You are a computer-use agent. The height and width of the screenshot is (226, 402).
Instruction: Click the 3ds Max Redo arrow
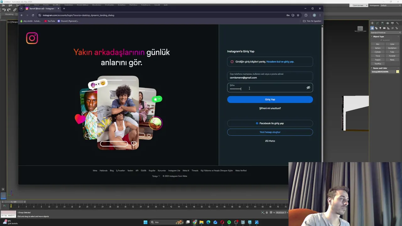click(9, 10)
